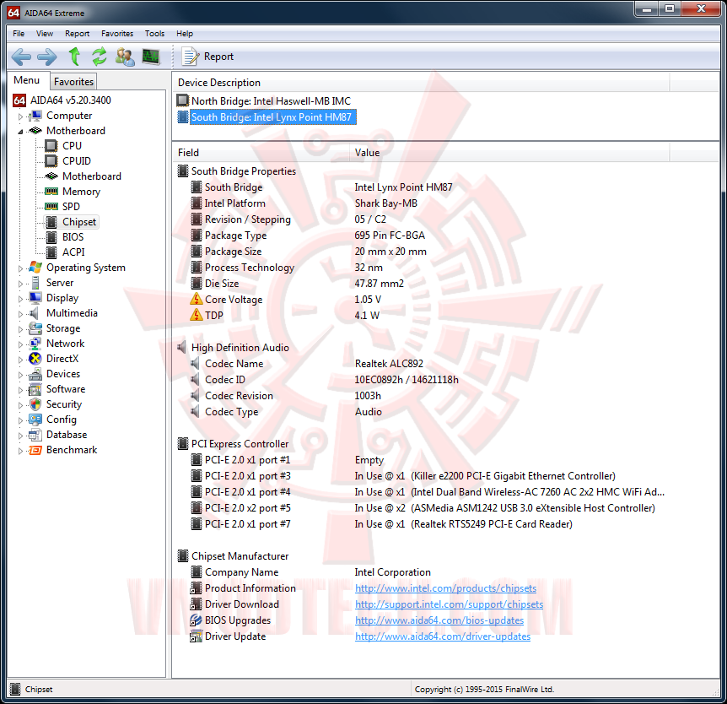
Task: Click the Value column header
Action: (x=509, y=153)
